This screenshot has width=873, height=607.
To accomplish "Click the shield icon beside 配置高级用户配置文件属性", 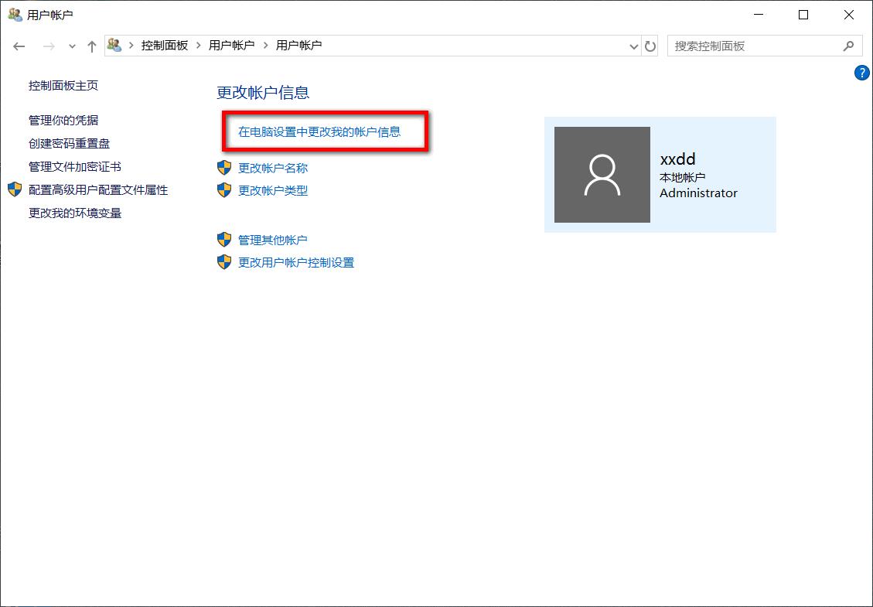I will point(14,189).
